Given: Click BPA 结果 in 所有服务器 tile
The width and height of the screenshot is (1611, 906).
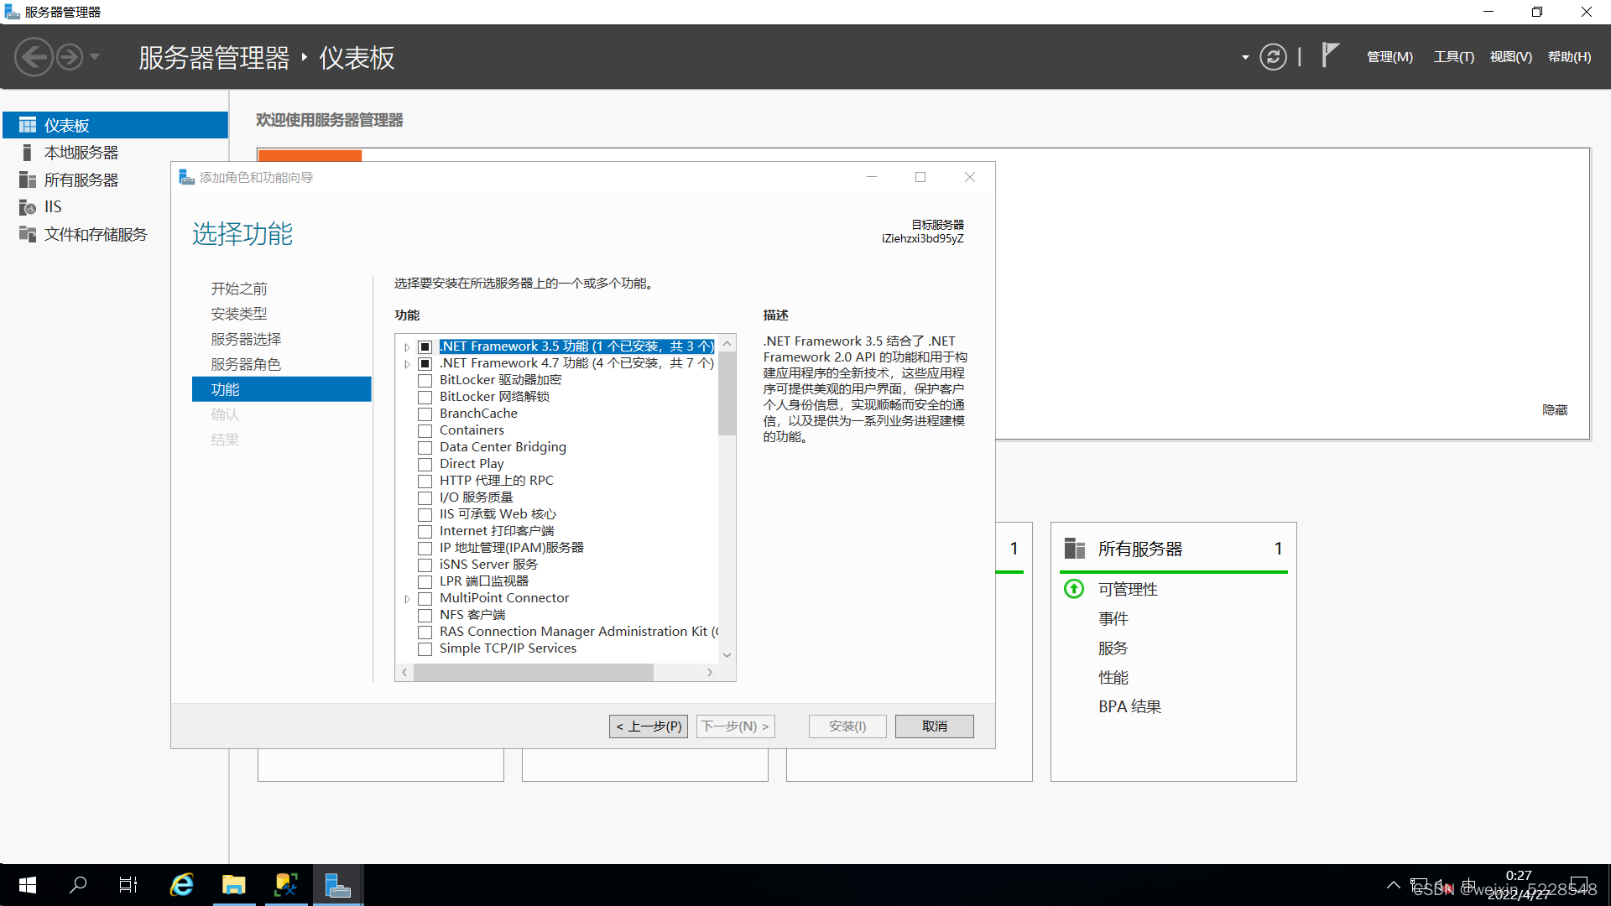Looking at the screenshot, I should (1129, 707).
